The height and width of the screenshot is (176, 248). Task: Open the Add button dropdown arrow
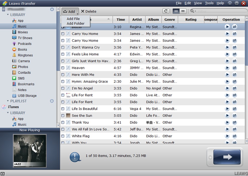(x=77, y=14)
